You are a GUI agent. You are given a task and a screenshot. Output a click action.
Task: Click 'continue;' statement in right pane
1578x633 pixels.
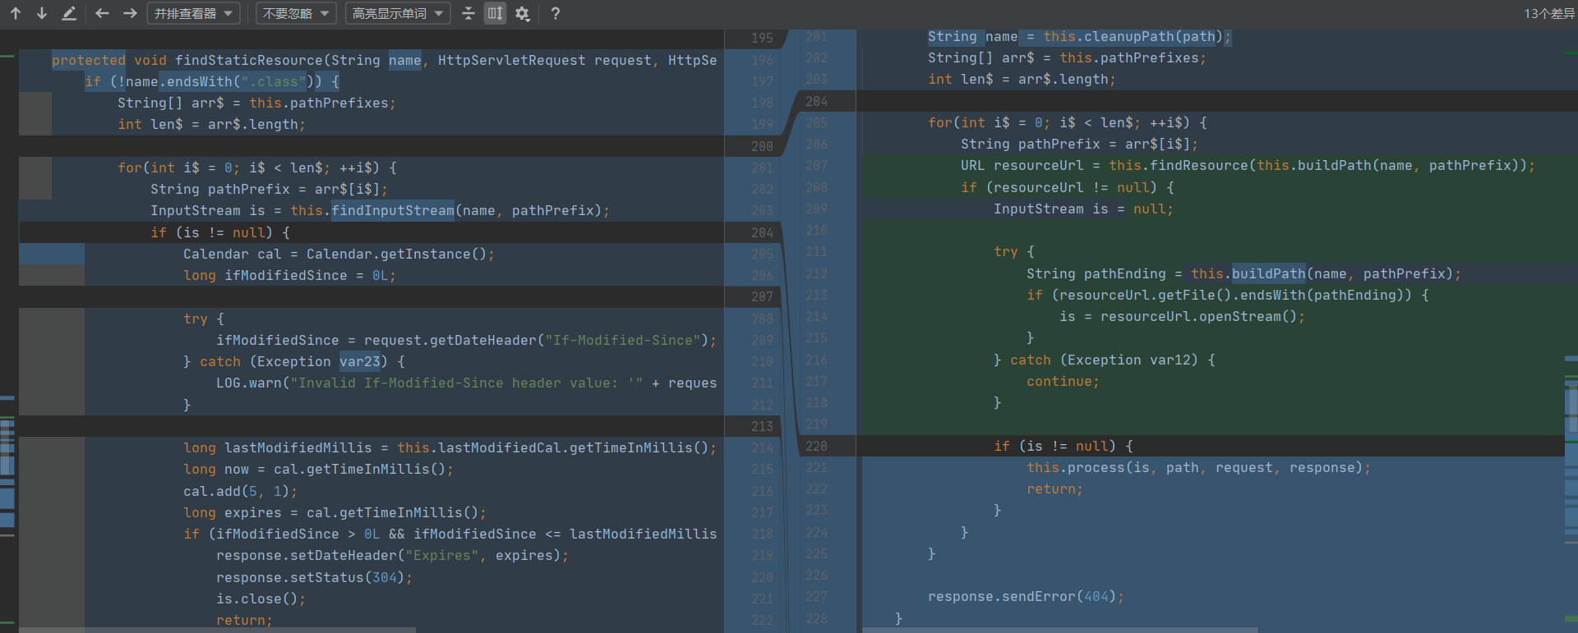click(x=1063, y=381)
